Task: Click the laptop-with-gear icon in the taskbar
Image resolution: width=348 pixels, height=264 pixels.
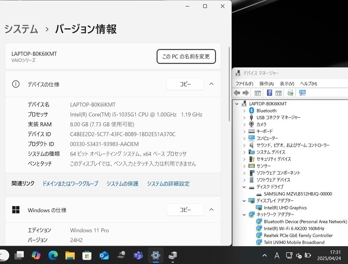Action: 121,255
